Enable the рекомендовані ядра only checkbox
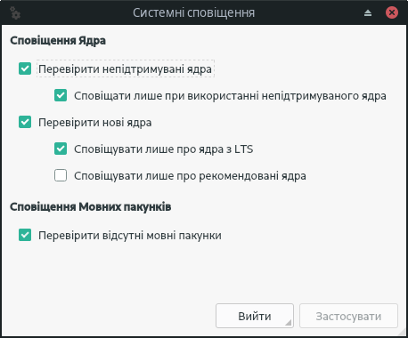 pyautogui.click(x=61, y=175)
